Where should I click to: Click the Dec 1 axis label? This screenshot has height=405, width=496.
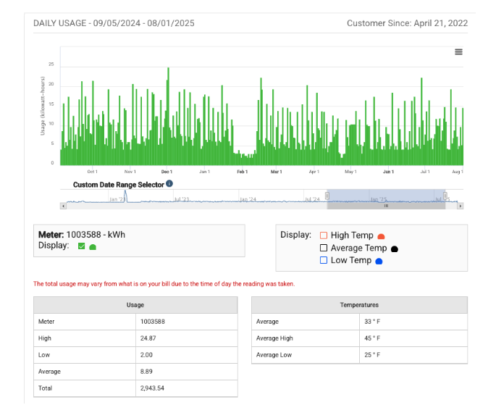[167, 172]
